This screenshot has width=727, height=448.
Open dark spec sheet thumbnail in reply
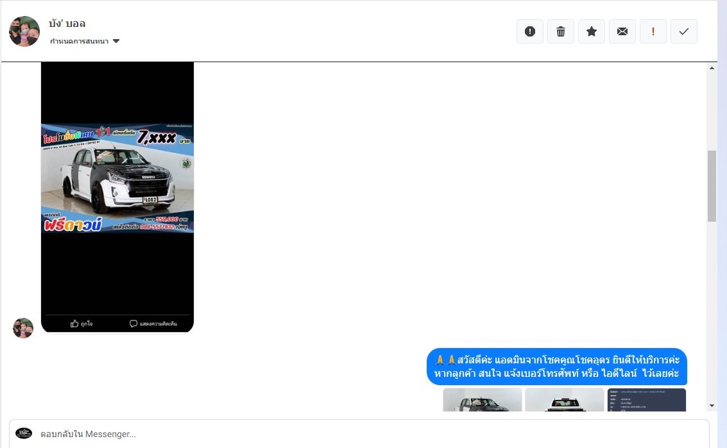click(x=646, y=400)
